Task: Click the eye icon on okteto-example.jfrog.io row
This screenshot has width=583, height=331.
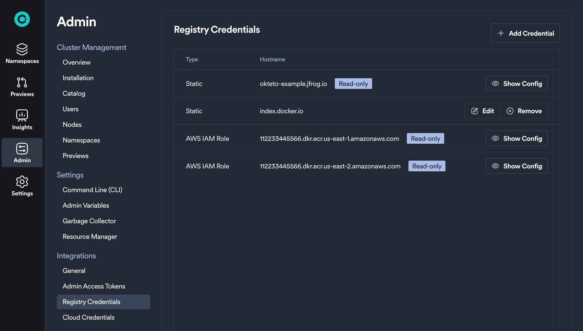Action: click(495, 83)
